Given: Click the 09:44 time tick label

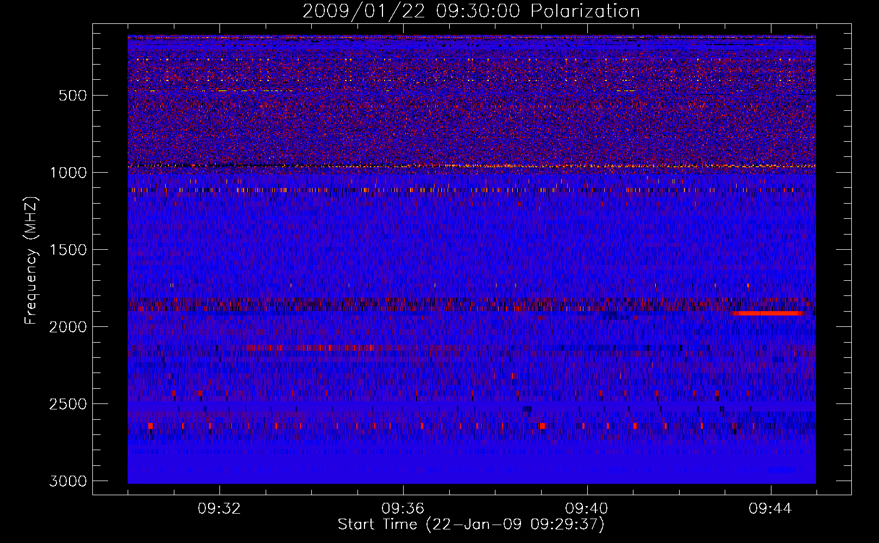Looking at the screenshot, I should [x=770, y=509].
